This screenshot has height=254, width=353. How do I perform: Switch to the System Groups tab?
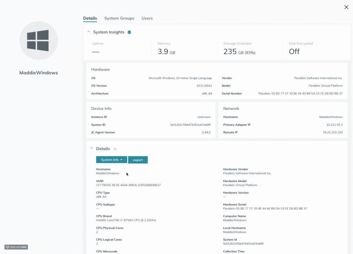(119, 18)
